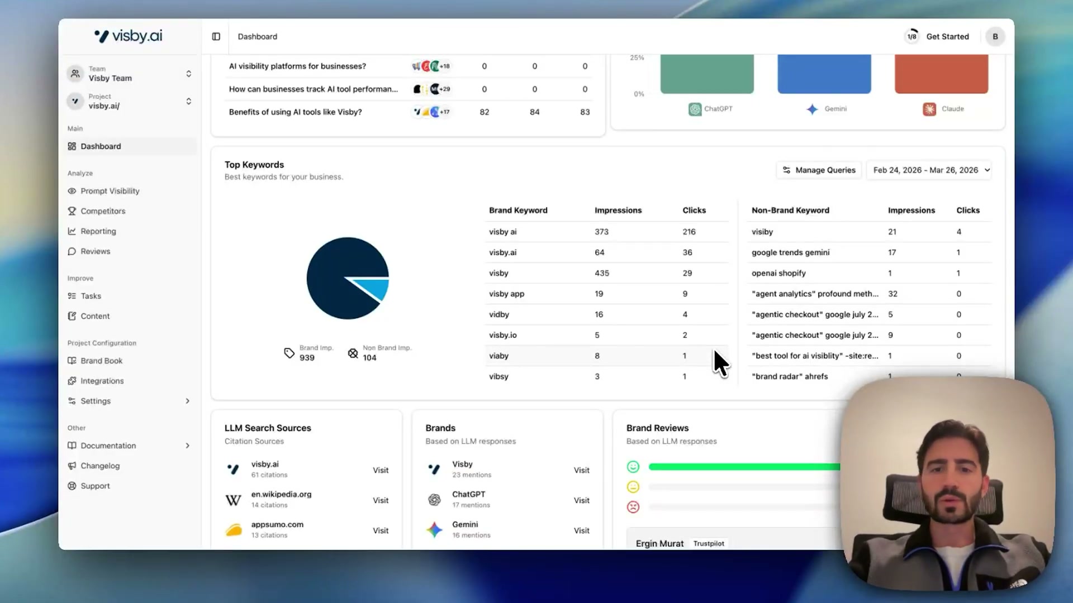Click the Content edit icon

click(x=72, y=316)
